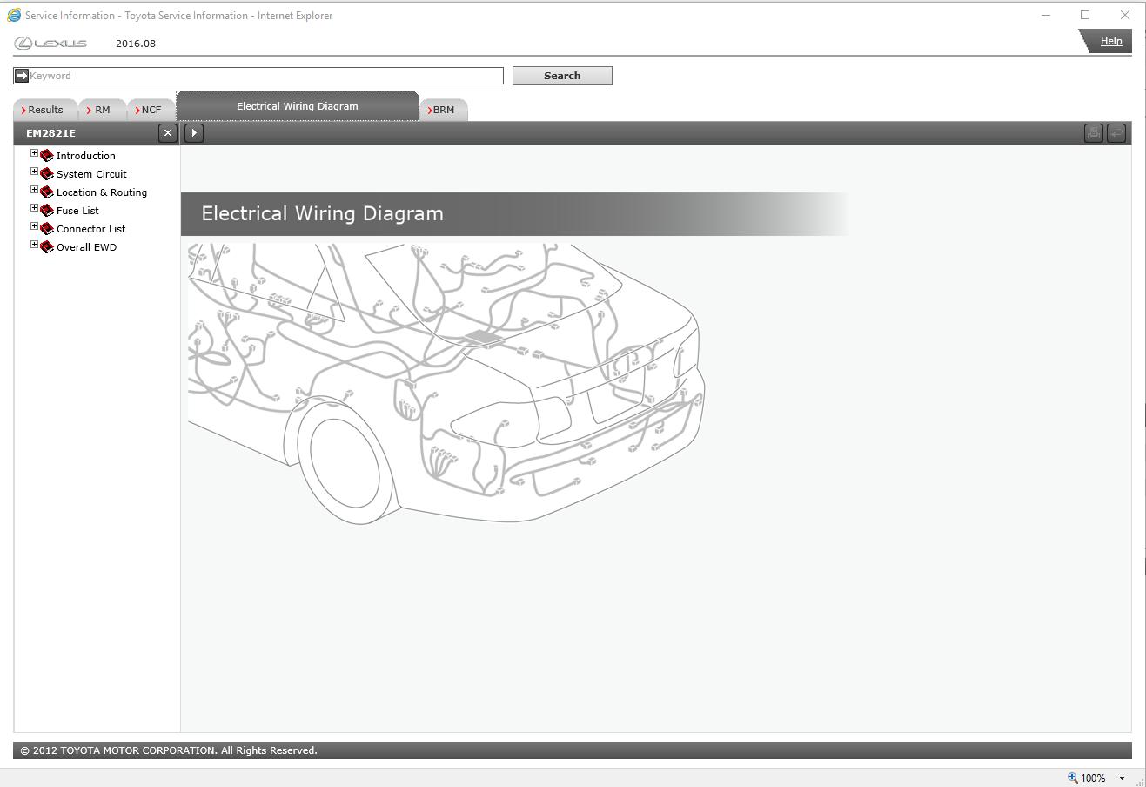Expand the Introduction tree node
This screenshot has width=1146, height=787.
(x=35, y=153)
